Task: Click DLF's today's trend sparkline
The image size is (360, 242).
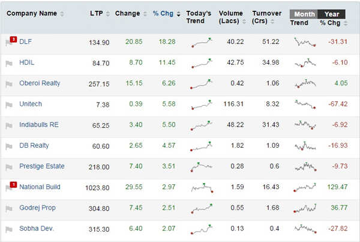Action: 201,43
